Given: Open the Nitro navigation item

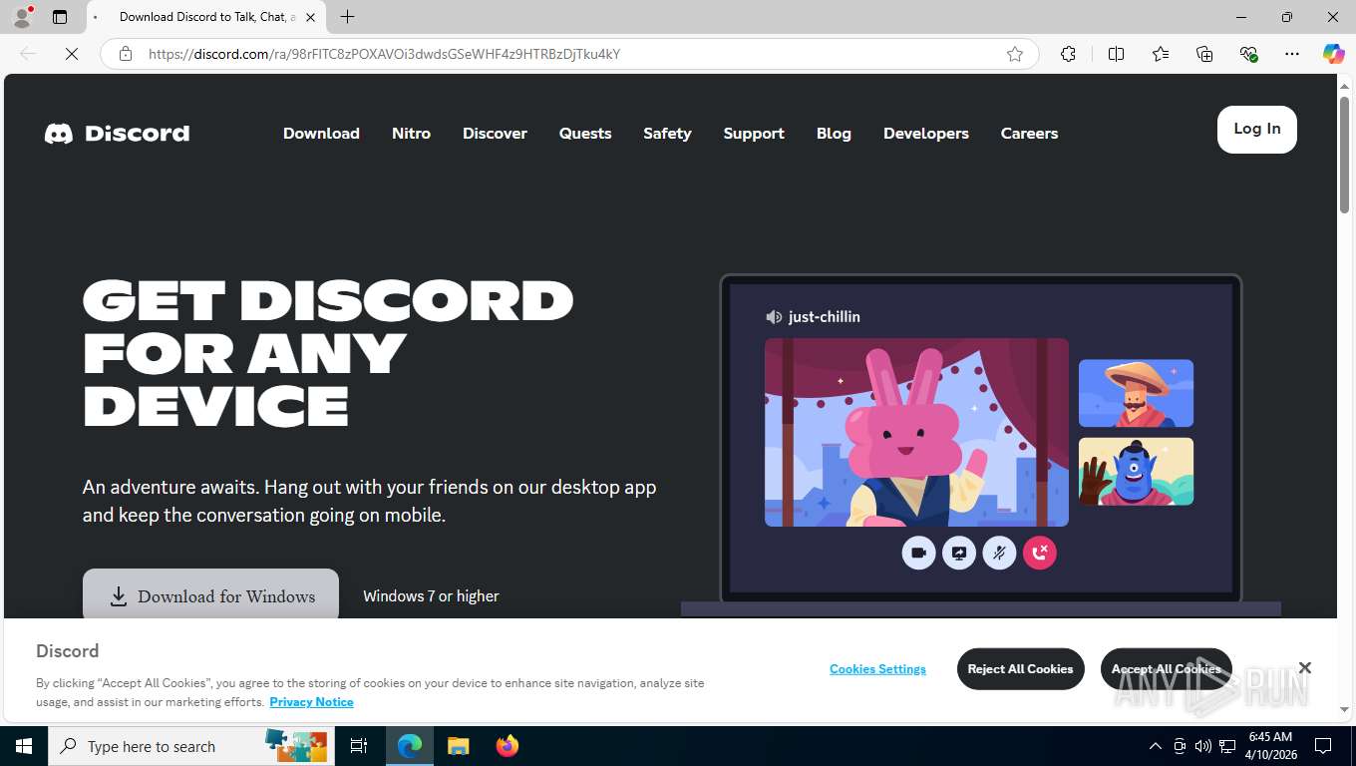Looking at the screenshot, I should tap(411, 134).
